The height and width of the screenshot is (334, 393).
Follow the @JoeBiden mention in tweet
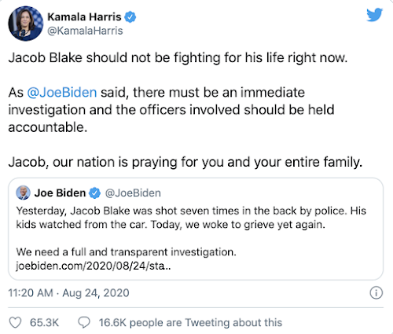point(62,93)
